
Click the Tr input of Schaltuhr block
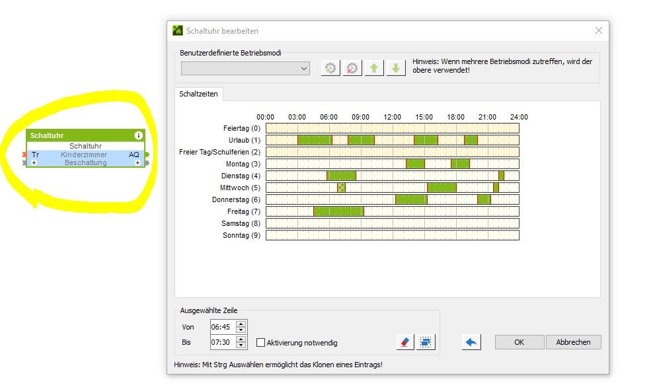click(x=35, y=155)
